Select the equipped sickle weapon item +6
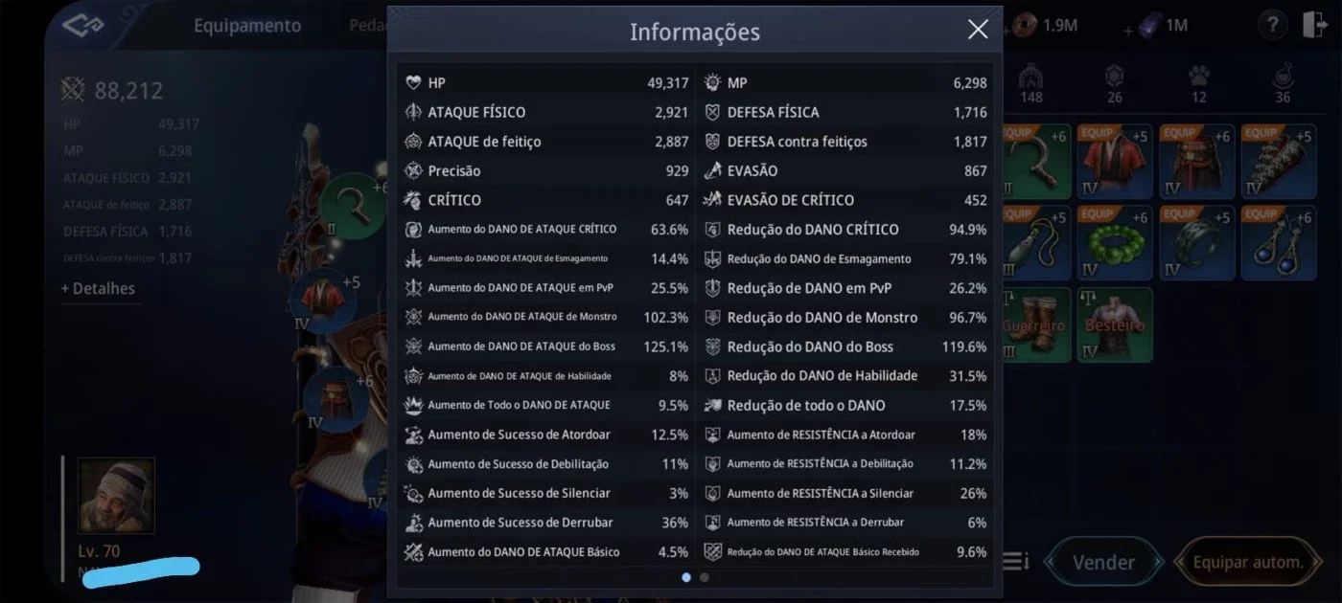The height and width of the screenshot is (603, 1342). (1034, 162)
